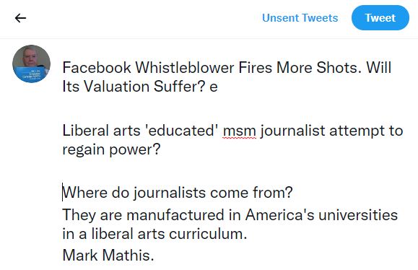The height and width of the screenshot is (270, 418).
Task: Place cursor in the word Whistleblower
Action: 185,67
